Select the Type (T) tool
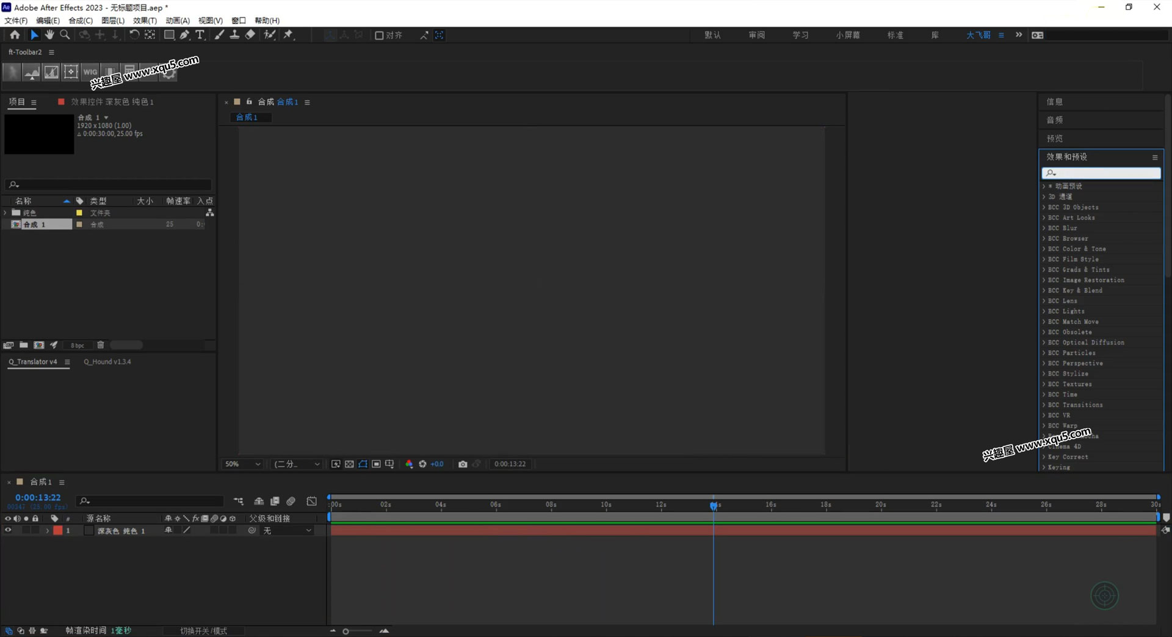 pyautogui.click(x=200, y=35)
